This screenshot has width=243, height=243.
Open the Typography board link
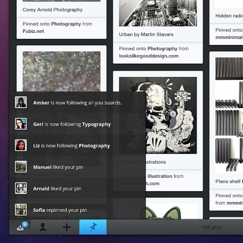[x=96, y=124]
